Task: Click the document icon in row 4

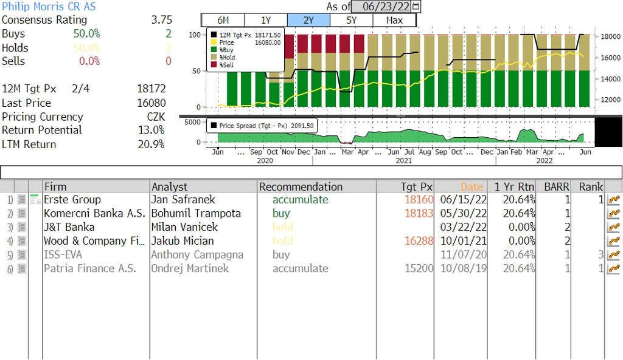Action: (22, 241)
